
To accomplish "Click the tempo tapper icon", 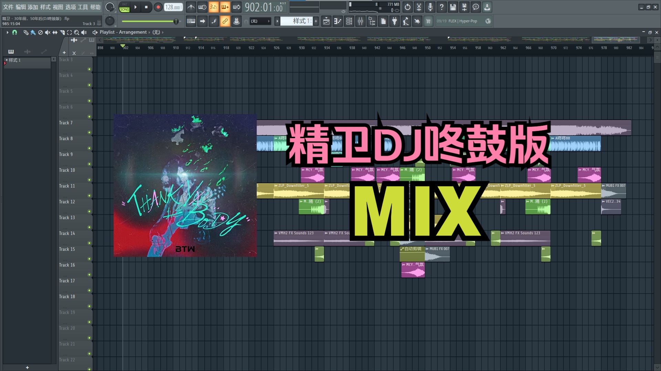I will tap(406, 21).
